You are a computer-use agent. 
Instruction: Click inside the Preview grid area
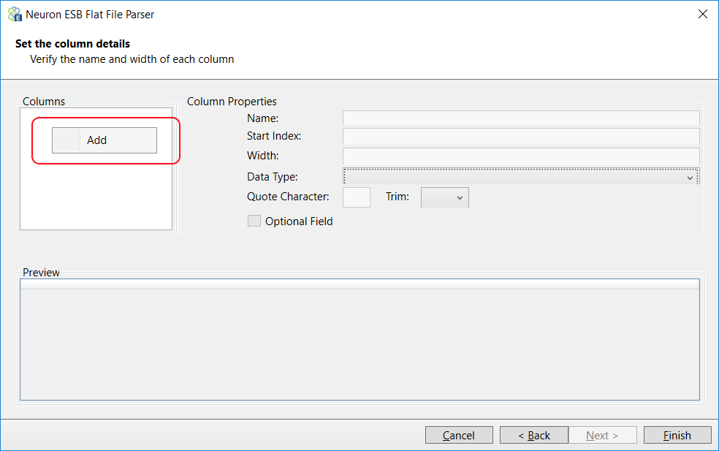[x=360, y=344]
